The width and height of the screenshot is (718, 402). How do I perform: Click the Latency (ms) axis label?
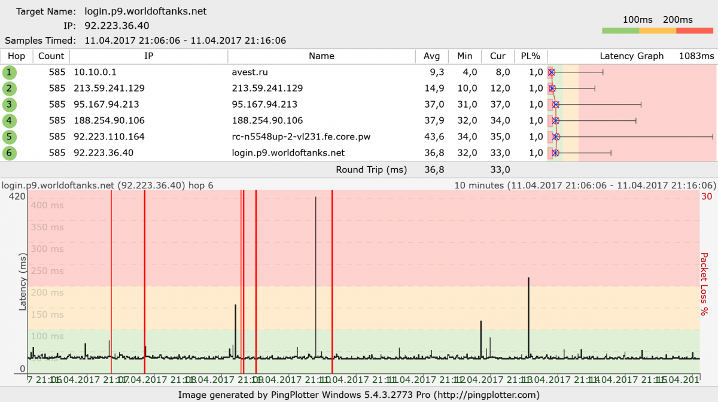tap(23, 281)
